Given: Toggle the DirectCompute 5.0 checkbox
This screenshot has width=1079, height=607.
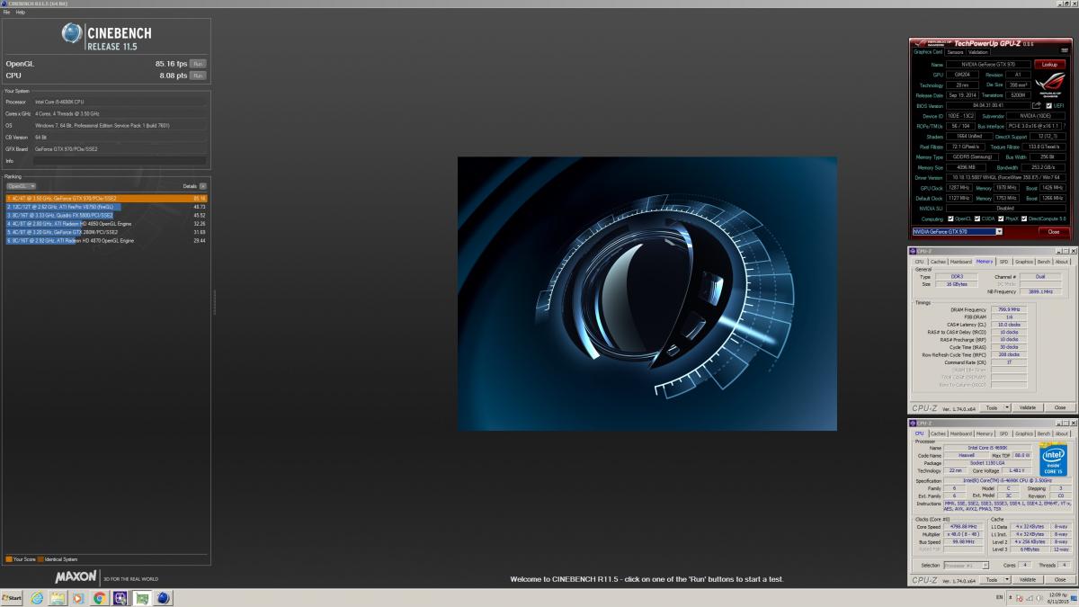Looking at the screenshot, I should pyautogui.click(x=1024, y=219).
